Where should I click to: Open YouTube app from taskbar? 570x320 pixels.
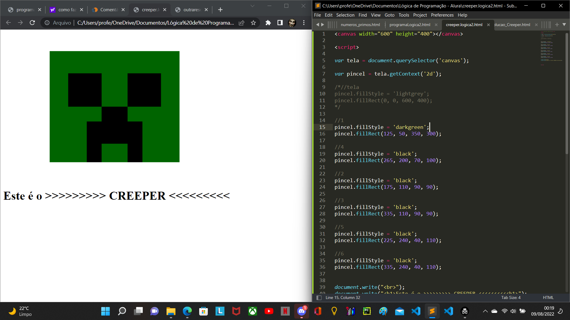(269, 311)
